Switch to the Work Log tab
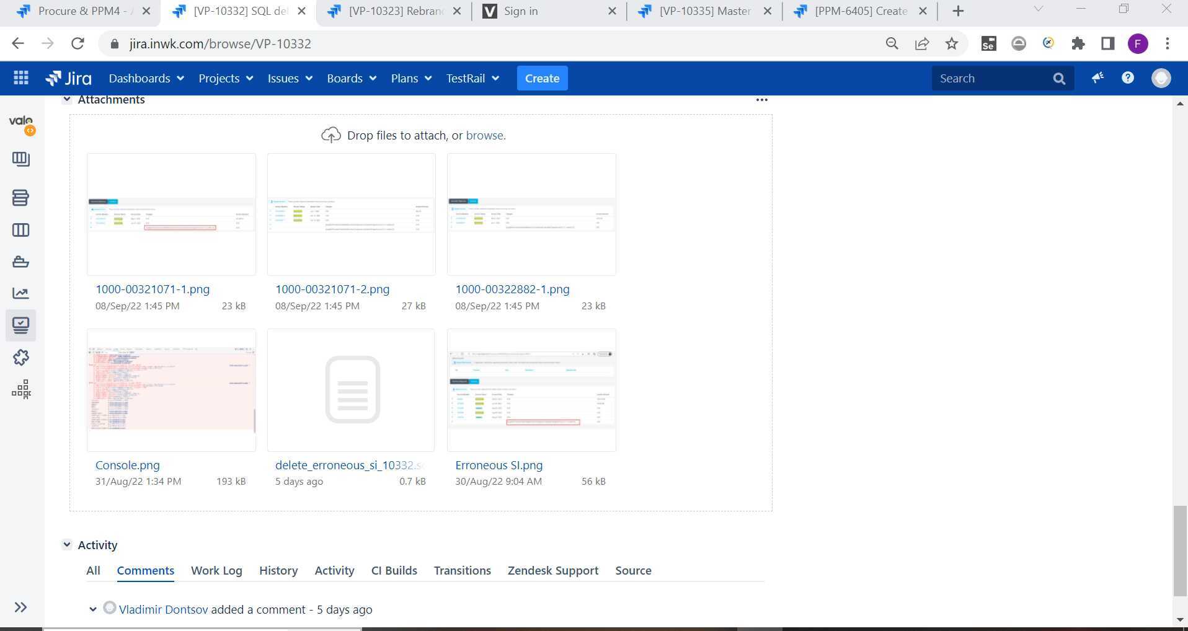This screenshot has width=1188, height=631. coord(216,570)
